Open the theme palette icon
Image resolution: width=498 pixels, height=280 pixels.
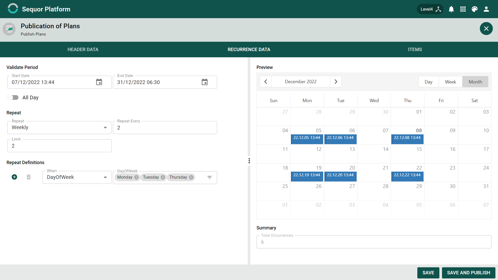click(475, 9)
